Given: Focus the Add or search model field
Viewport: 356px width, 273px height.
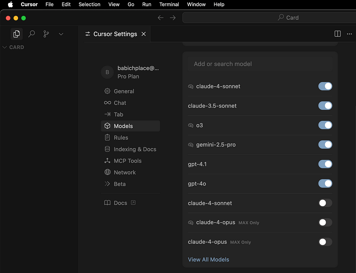Looking at the screenshot, I should [260, 64].
